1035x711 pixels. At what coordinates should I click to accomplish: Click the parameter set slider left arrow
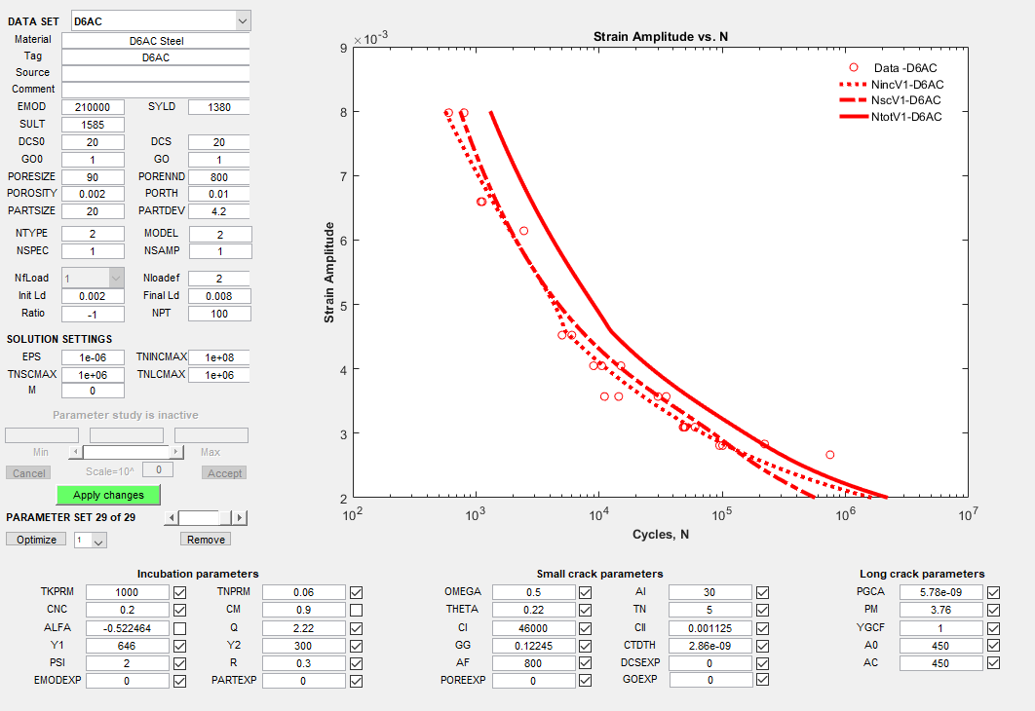172,518
